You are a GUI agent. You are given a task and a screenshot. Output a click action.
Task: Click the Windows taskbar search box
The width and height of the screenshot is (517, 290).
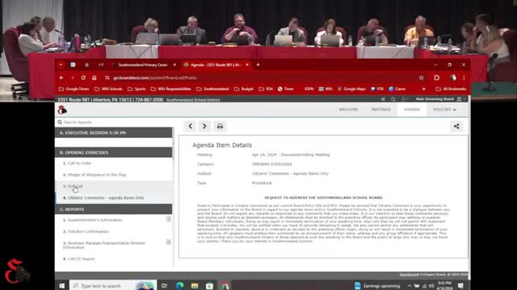[114, 286]
